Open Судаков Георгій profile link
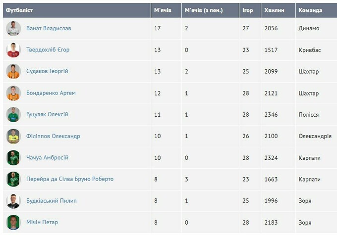Image resolution: width=337 pixels, height=235 pixels. tap(47, 72)
